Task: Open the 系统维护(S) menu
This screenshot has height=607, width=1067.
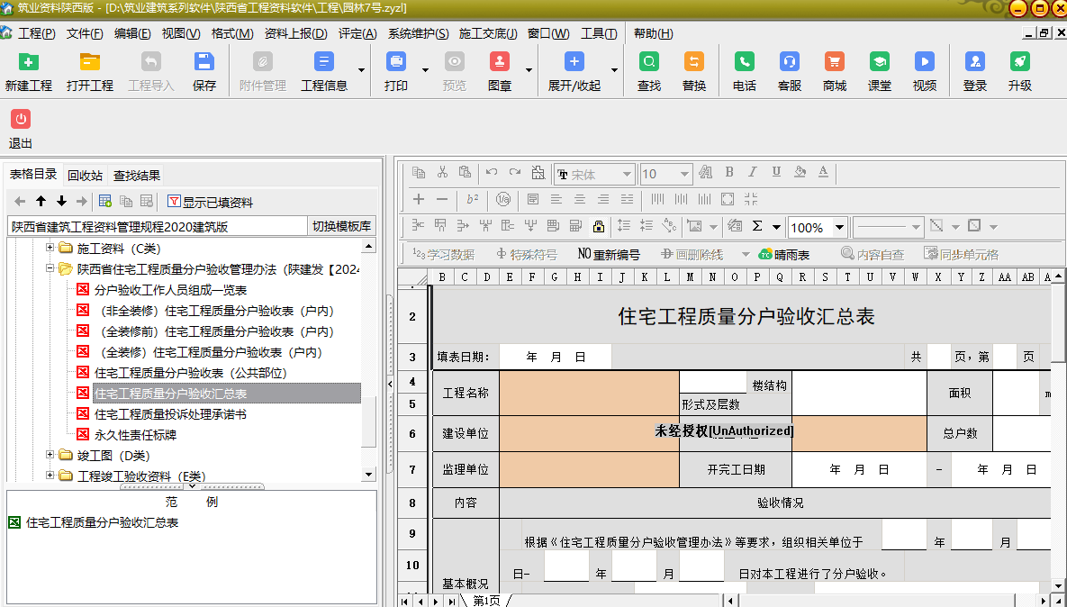Action: coord(418,33)
